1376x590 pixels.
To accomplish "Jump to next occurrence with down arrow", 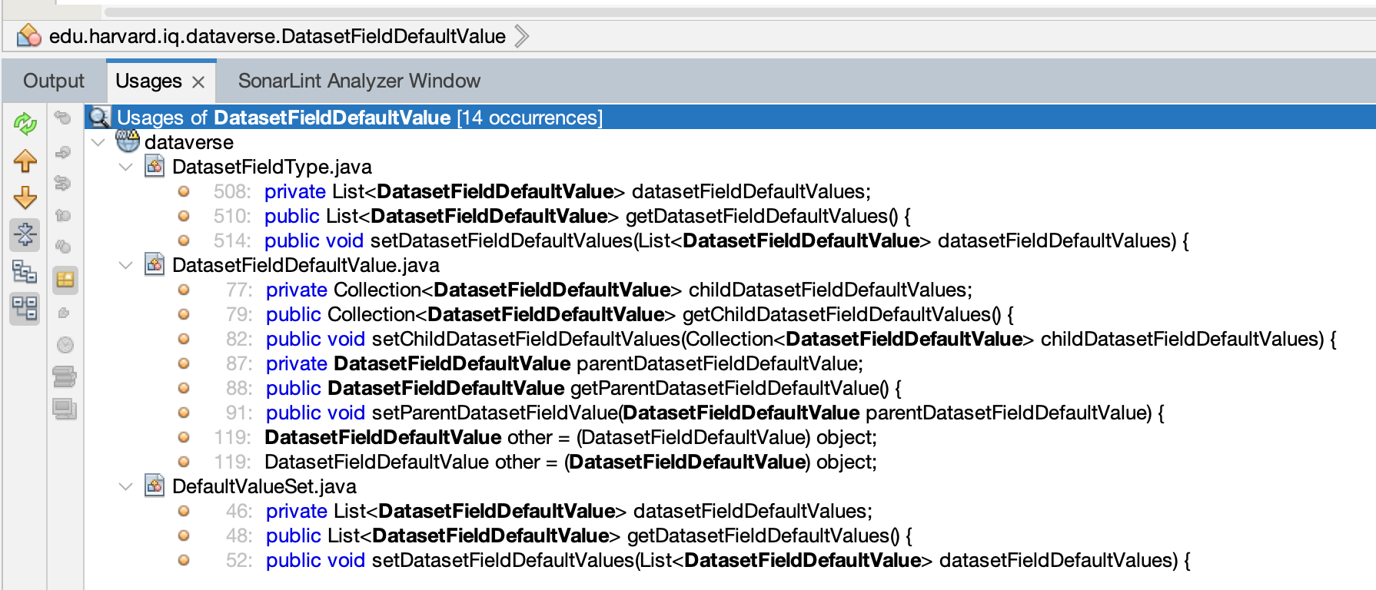I will click(x=25, y=197).
